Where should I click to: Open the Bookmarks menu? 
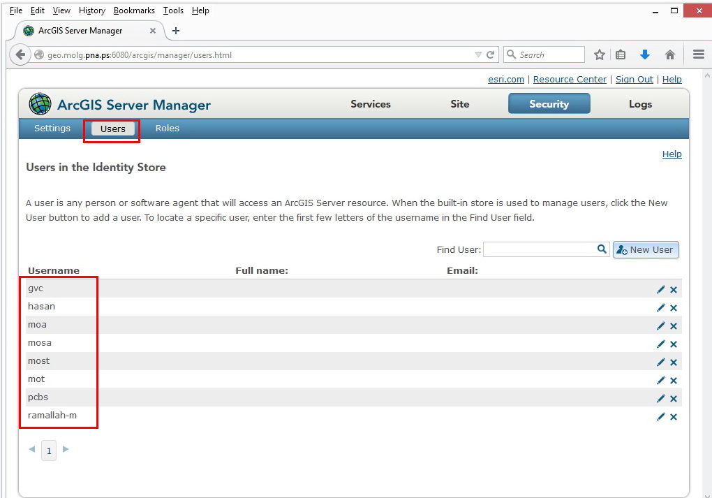pos(134,10)
